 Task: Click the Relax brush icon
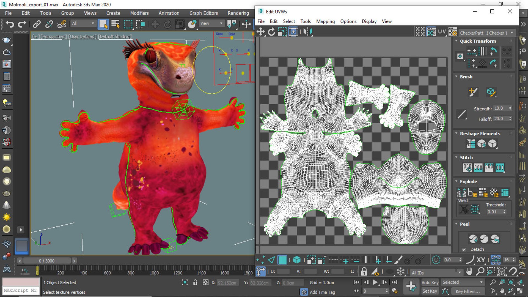(491, 92)
